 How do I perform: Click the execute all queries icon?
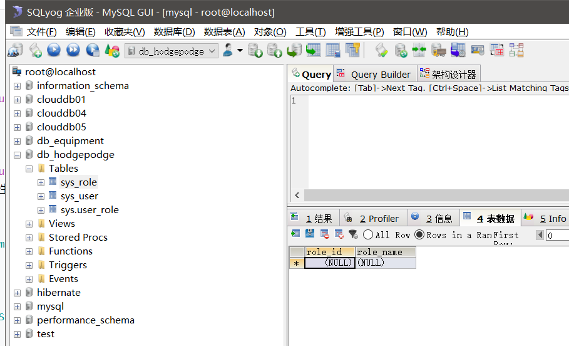point(73,50)
